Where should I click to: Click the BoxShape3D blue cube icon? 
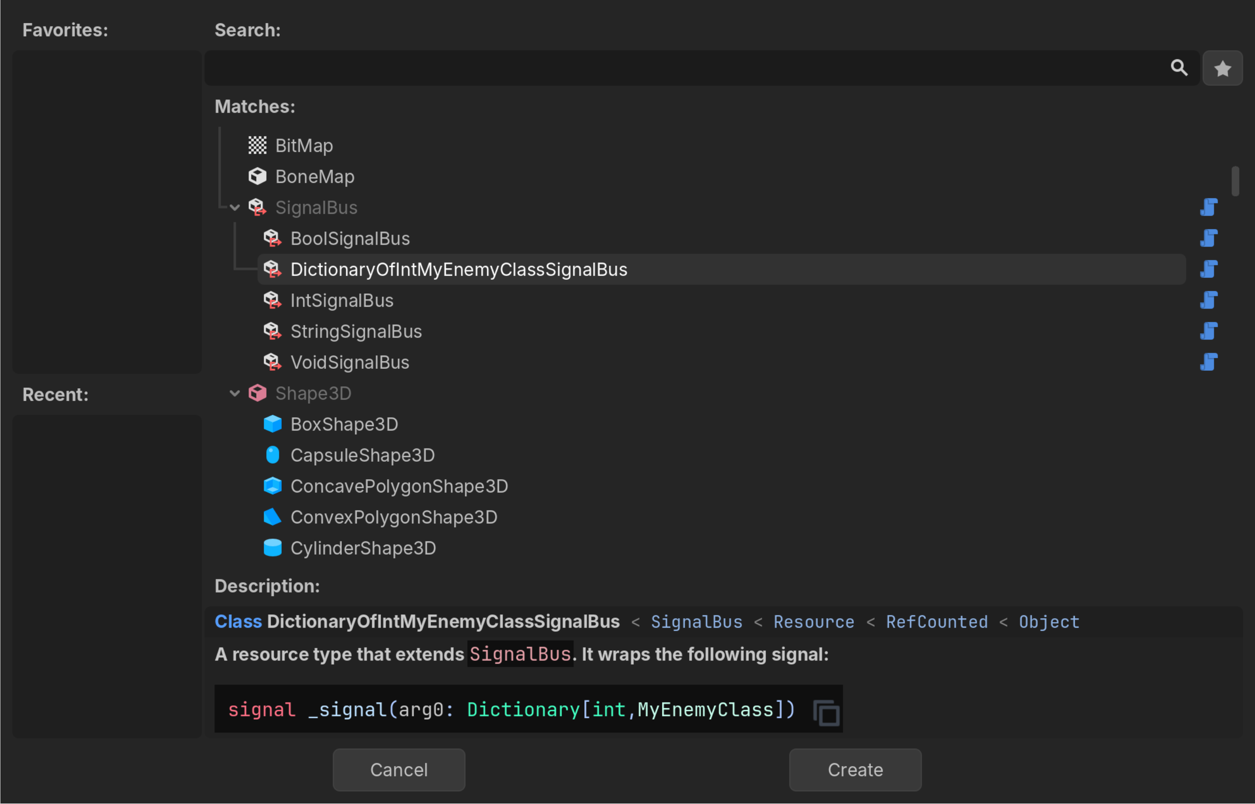[273, 424]
